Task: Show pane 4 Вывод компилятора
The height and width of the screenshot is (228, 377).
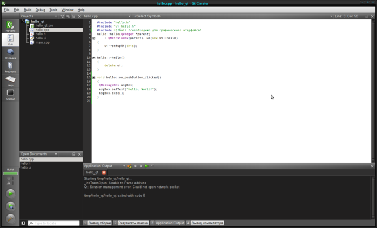Action: [x=205, y=223]
